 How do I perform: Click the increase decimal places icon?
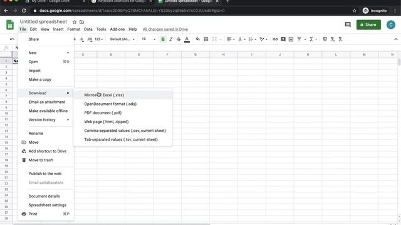click(x=90, y=39)
